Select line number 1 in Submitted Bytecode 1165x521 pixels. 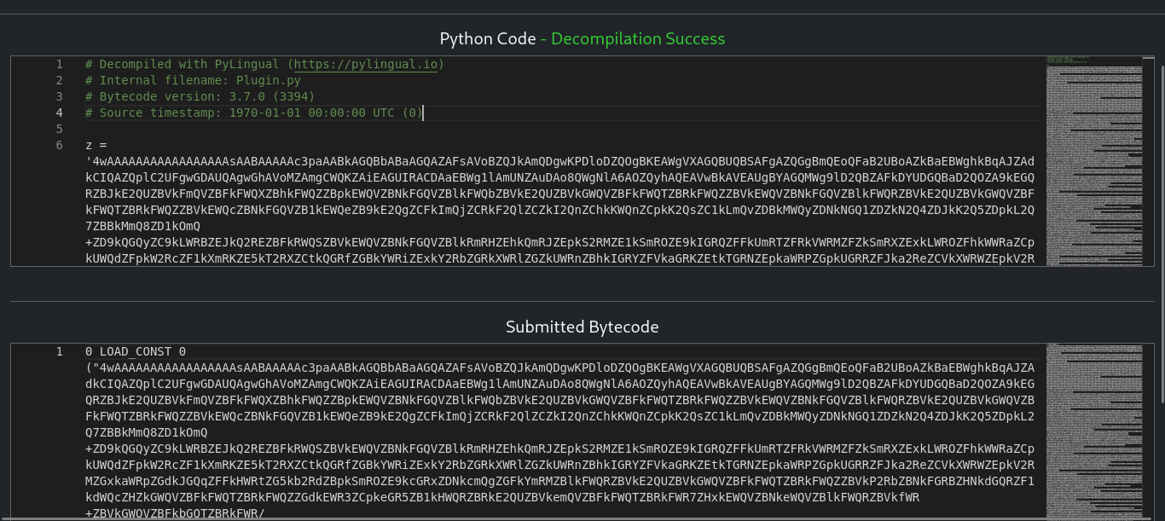click(60, 351)
